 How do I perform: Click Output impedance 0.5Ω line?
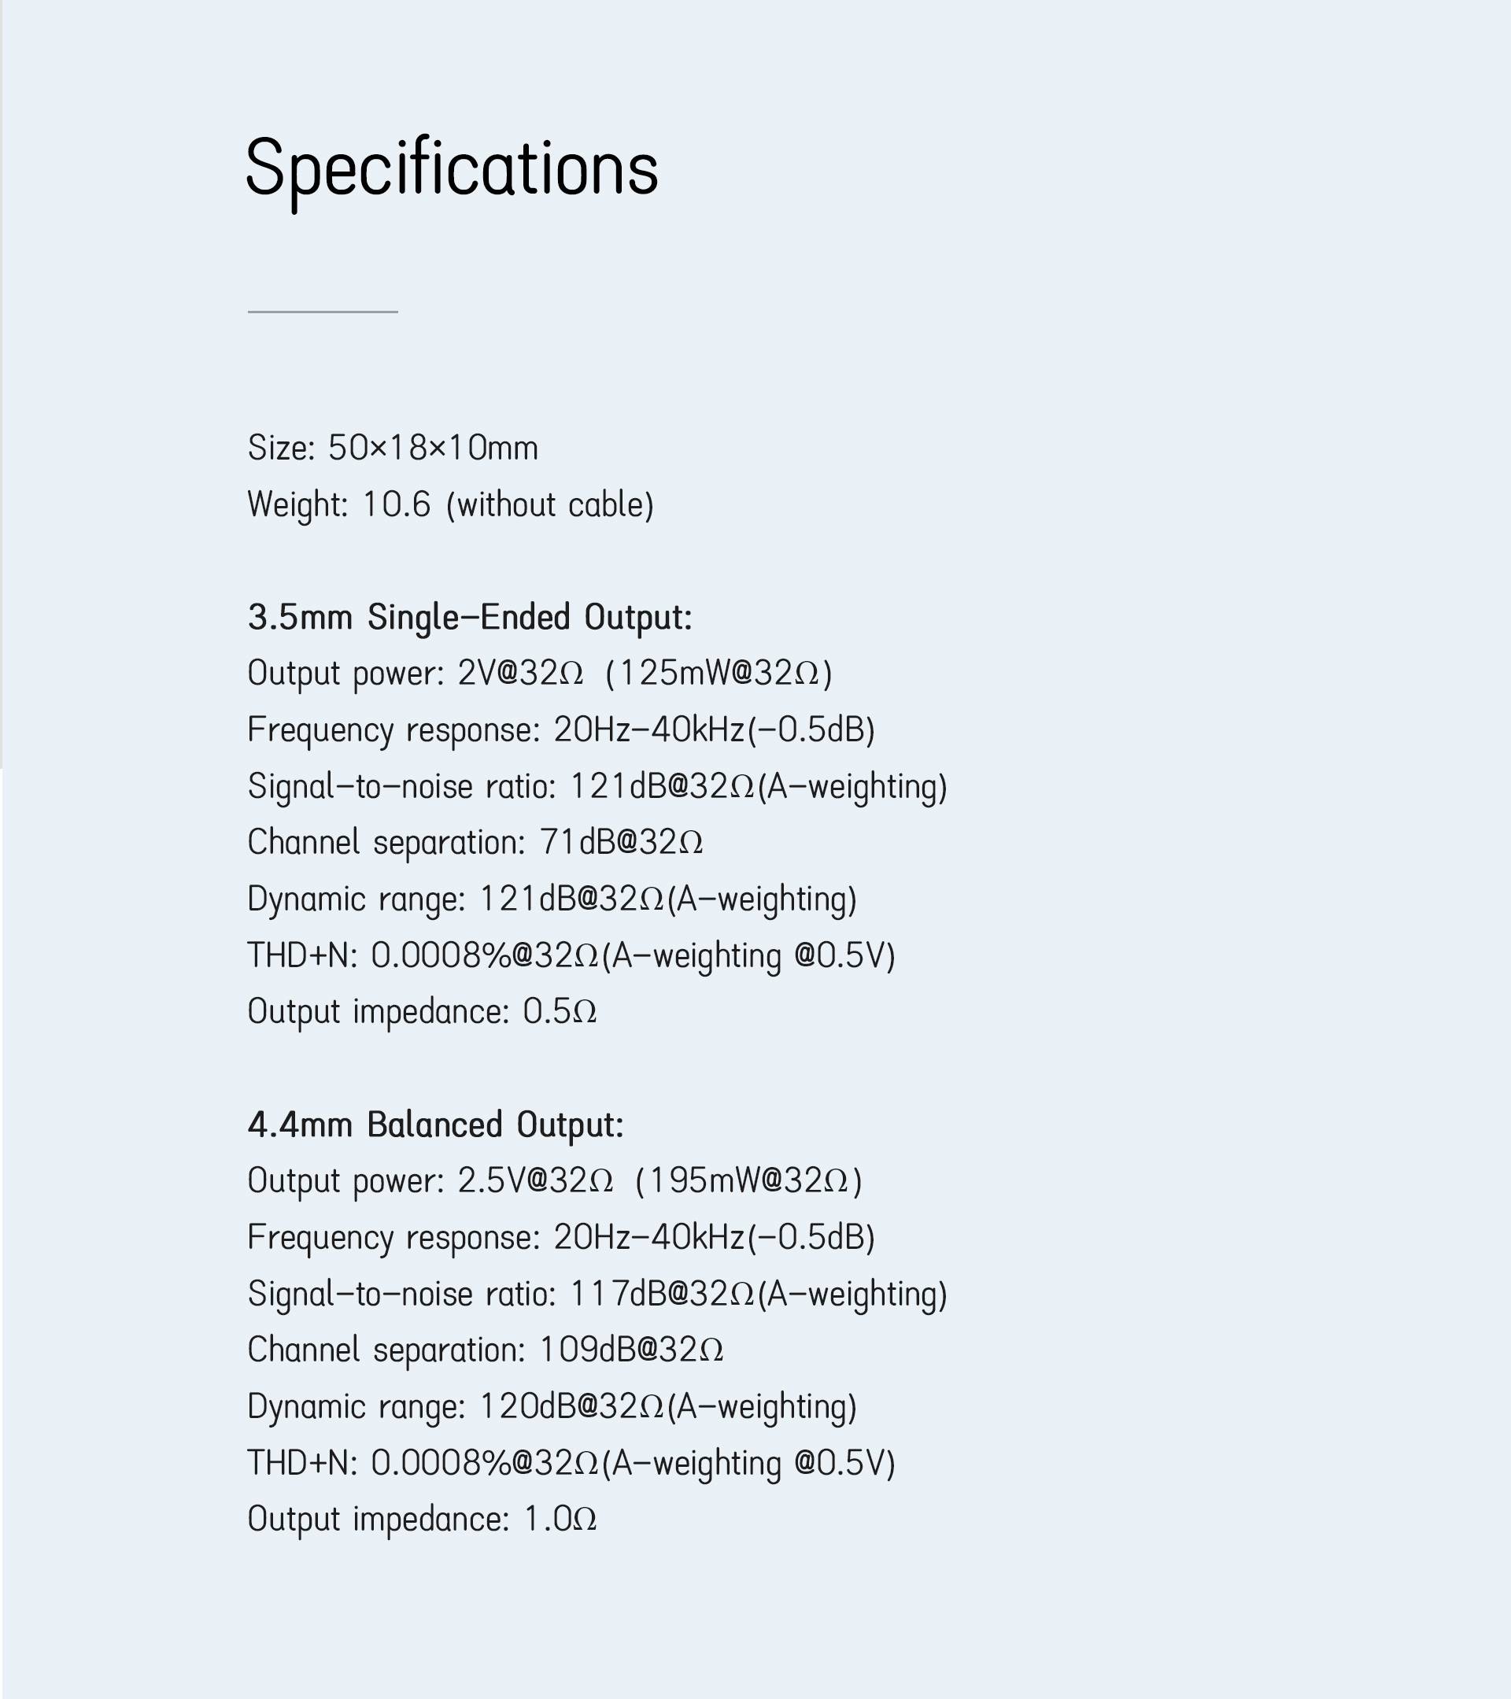click(x=423, y=1011)
